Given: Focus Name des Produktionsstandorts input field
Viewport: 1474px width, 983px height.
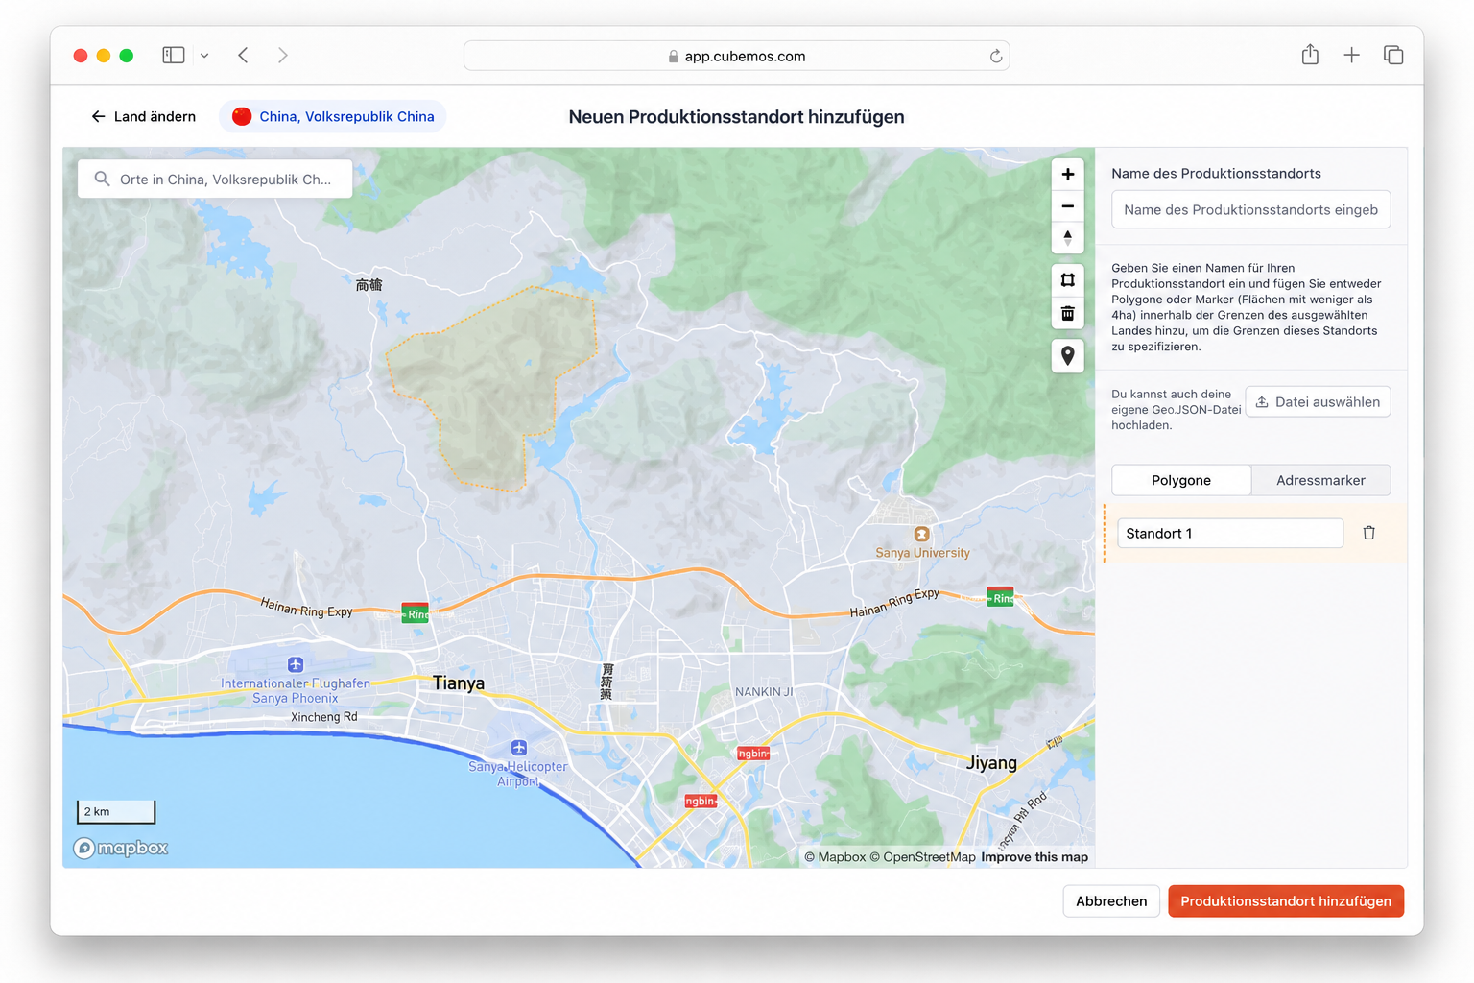Looking at the screenshot, I should tap(1250, 210).
